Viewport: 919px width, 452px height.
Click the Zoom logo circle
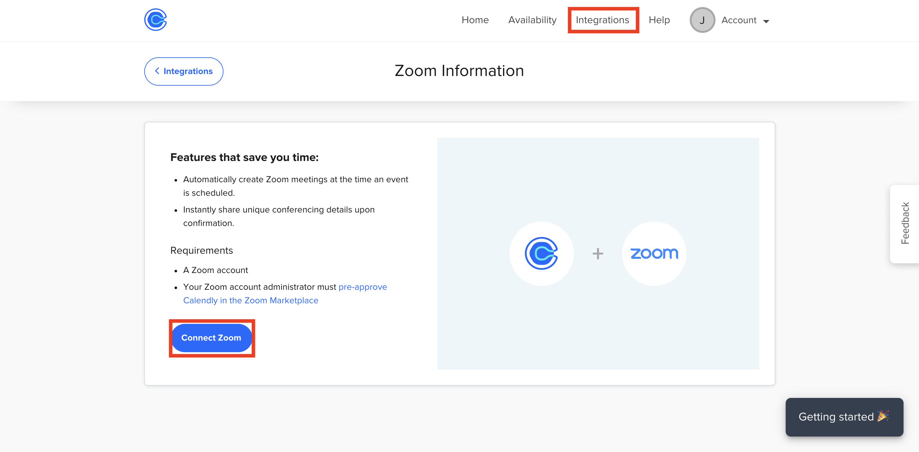point(654,253)
